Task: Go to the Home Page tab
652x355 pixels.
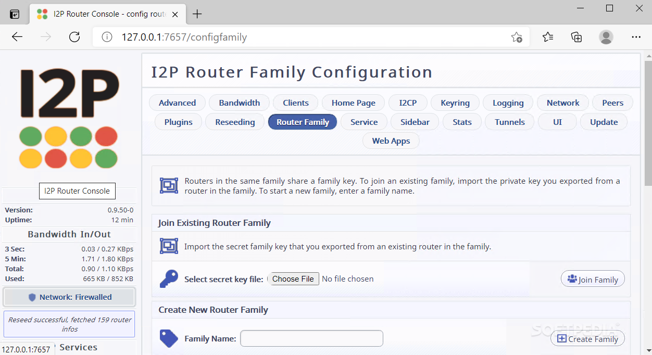Action: [x=354, y=103]
